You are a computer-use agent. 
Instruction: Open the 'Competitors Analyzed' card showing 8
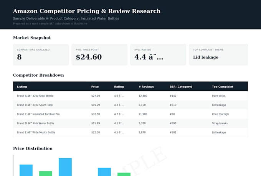(x=41, y=54)
